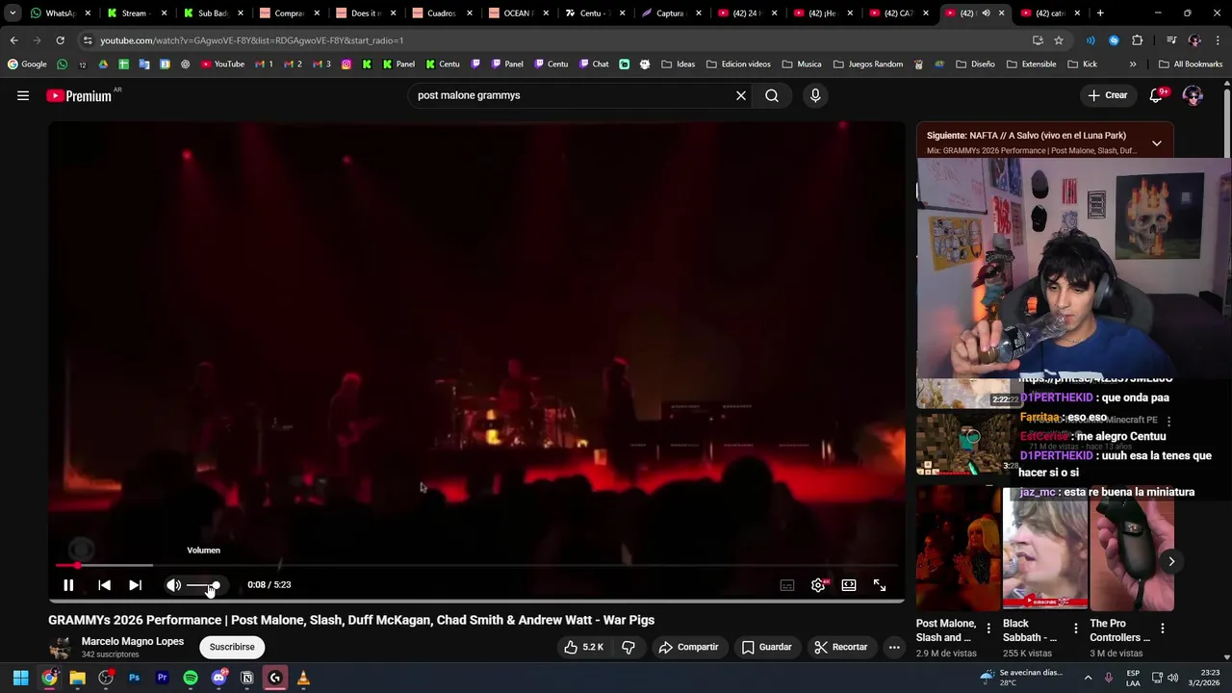The width and height of the screenshot is (1232, 693).
Task: Open All Bookmarks folder
Action: click(x=1191, y=64)
